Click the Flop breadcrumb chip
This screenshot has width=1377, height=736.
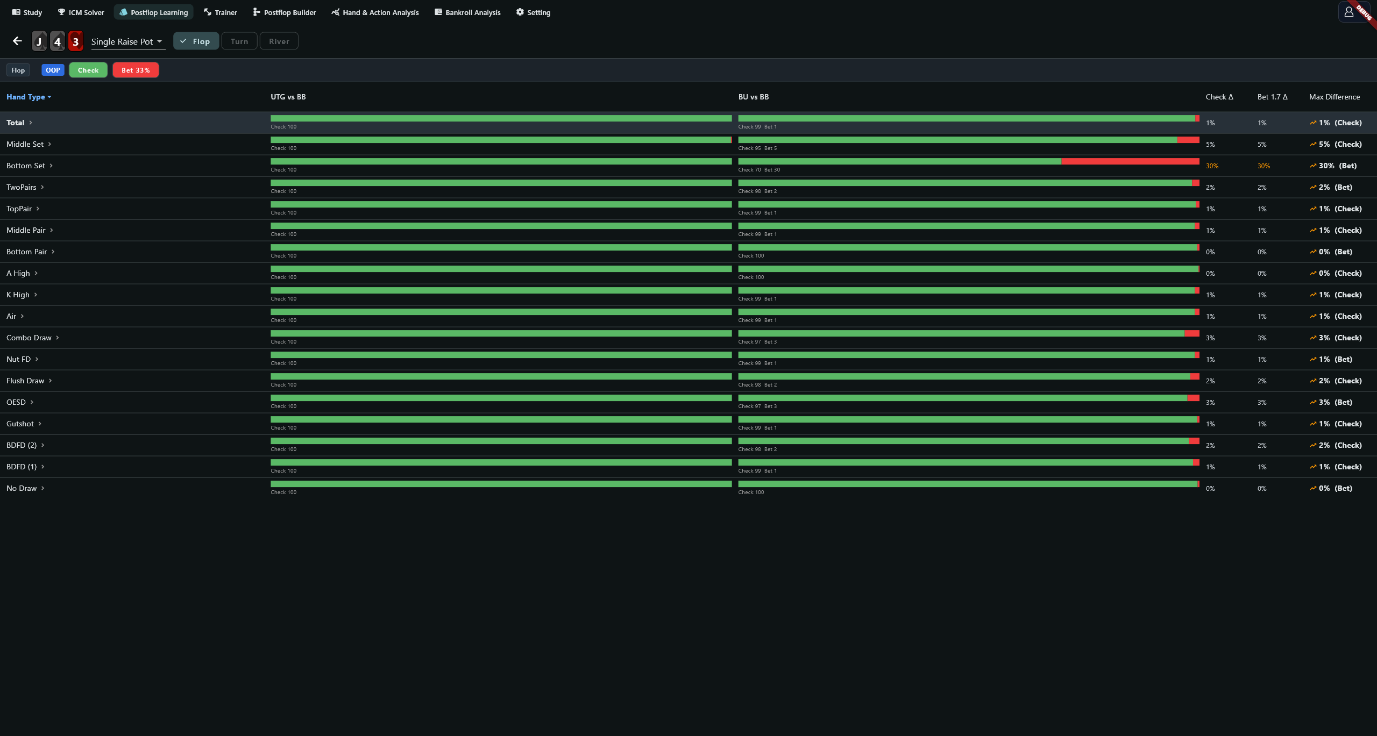(18, 70)
